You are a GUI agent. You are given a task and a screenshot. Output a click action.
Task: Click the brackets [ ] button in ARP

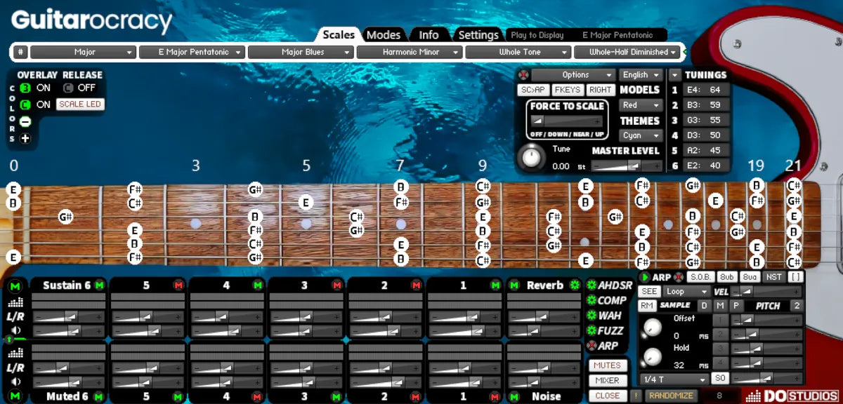(795, 277)
